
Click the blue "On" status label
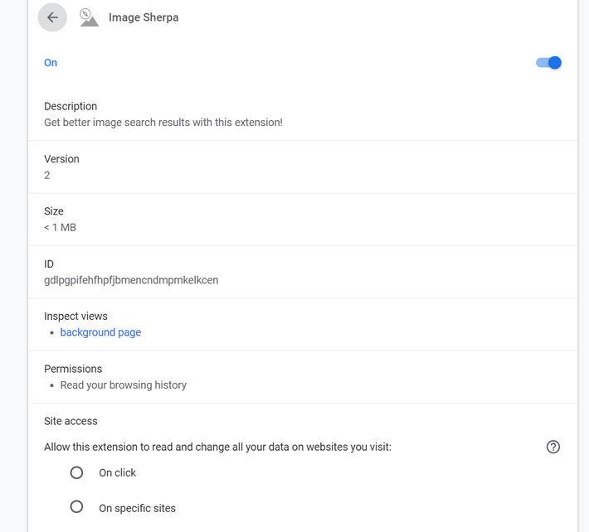tap(51, 63)
